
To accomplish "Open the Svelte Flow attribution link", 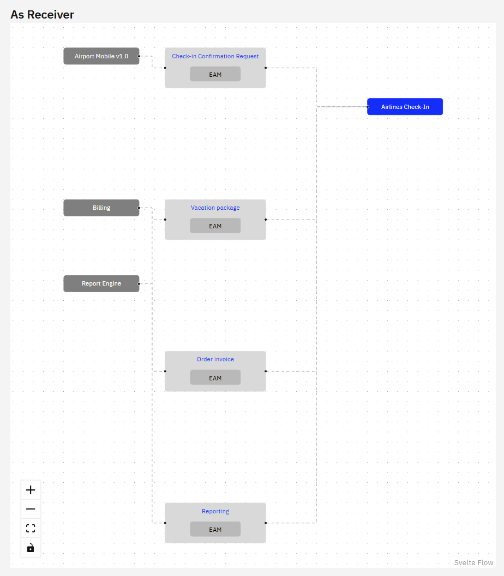I will coord(473,563).
